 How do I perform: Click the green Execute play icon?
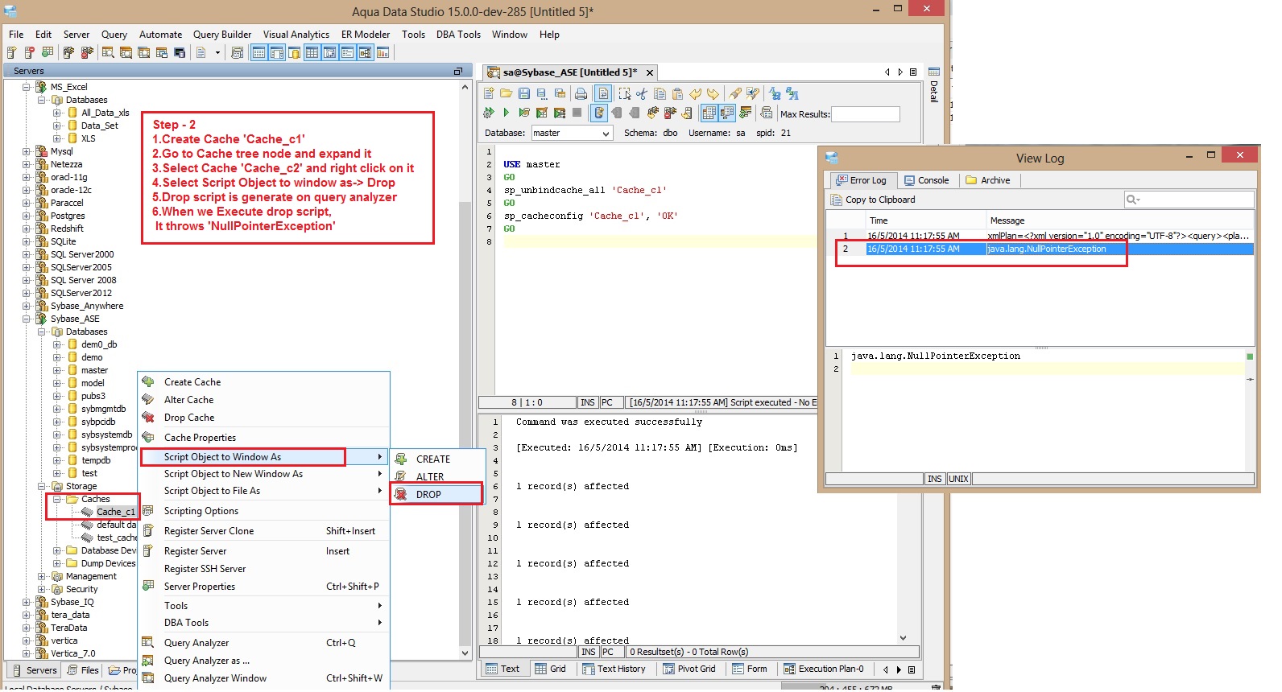tap(507, 113)
